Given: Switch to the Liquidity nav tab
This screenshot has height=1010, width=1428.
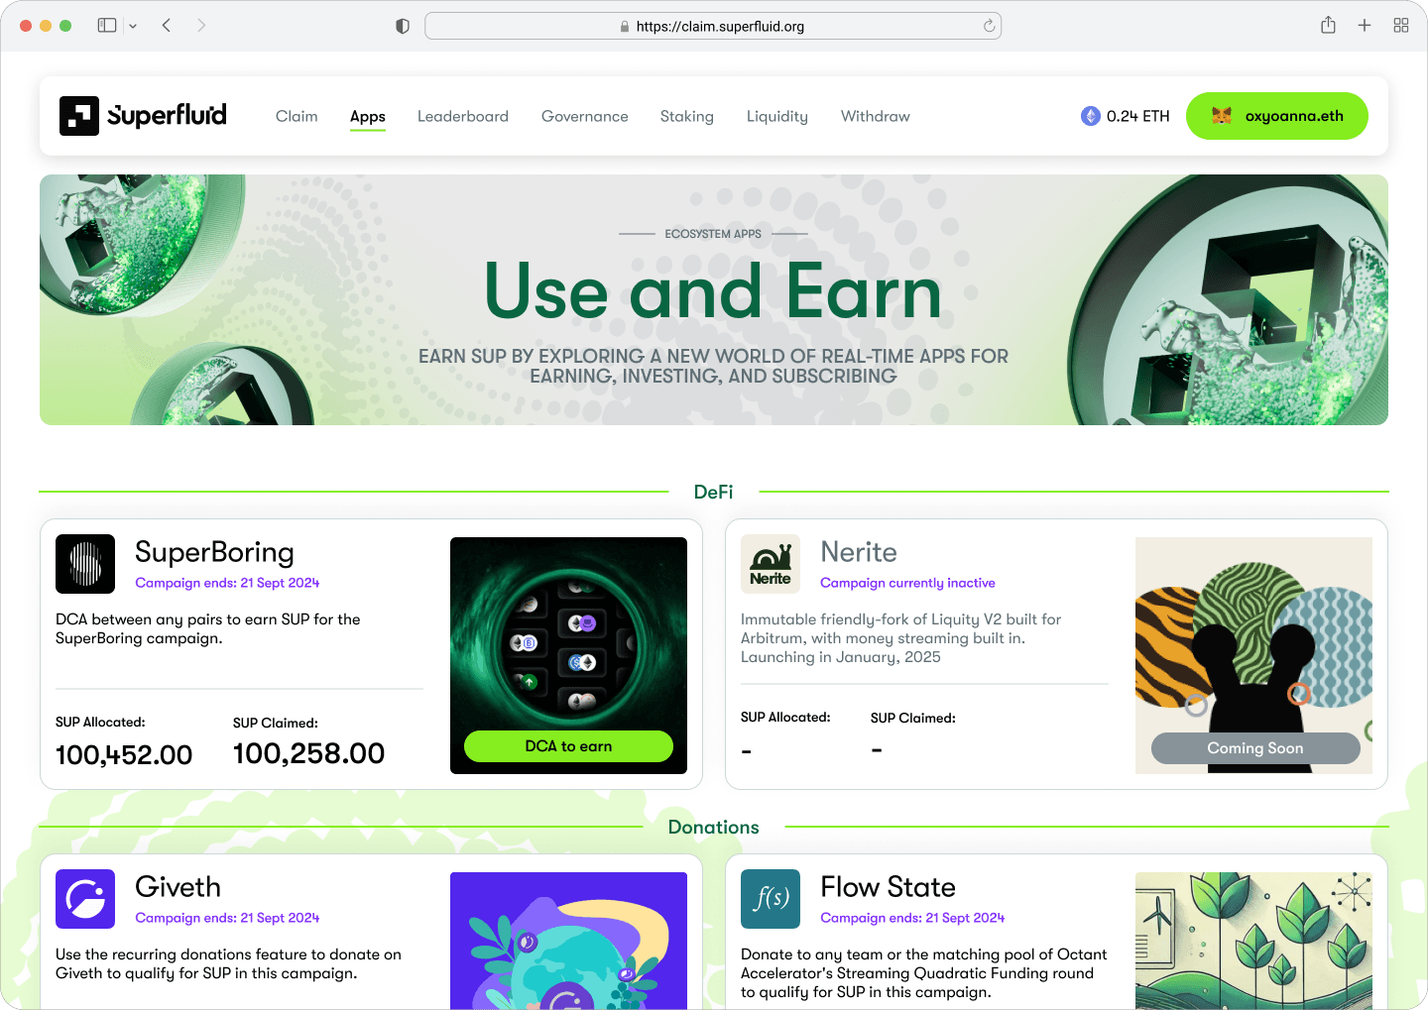Looking at the screenshot, I should click(777, 116).
